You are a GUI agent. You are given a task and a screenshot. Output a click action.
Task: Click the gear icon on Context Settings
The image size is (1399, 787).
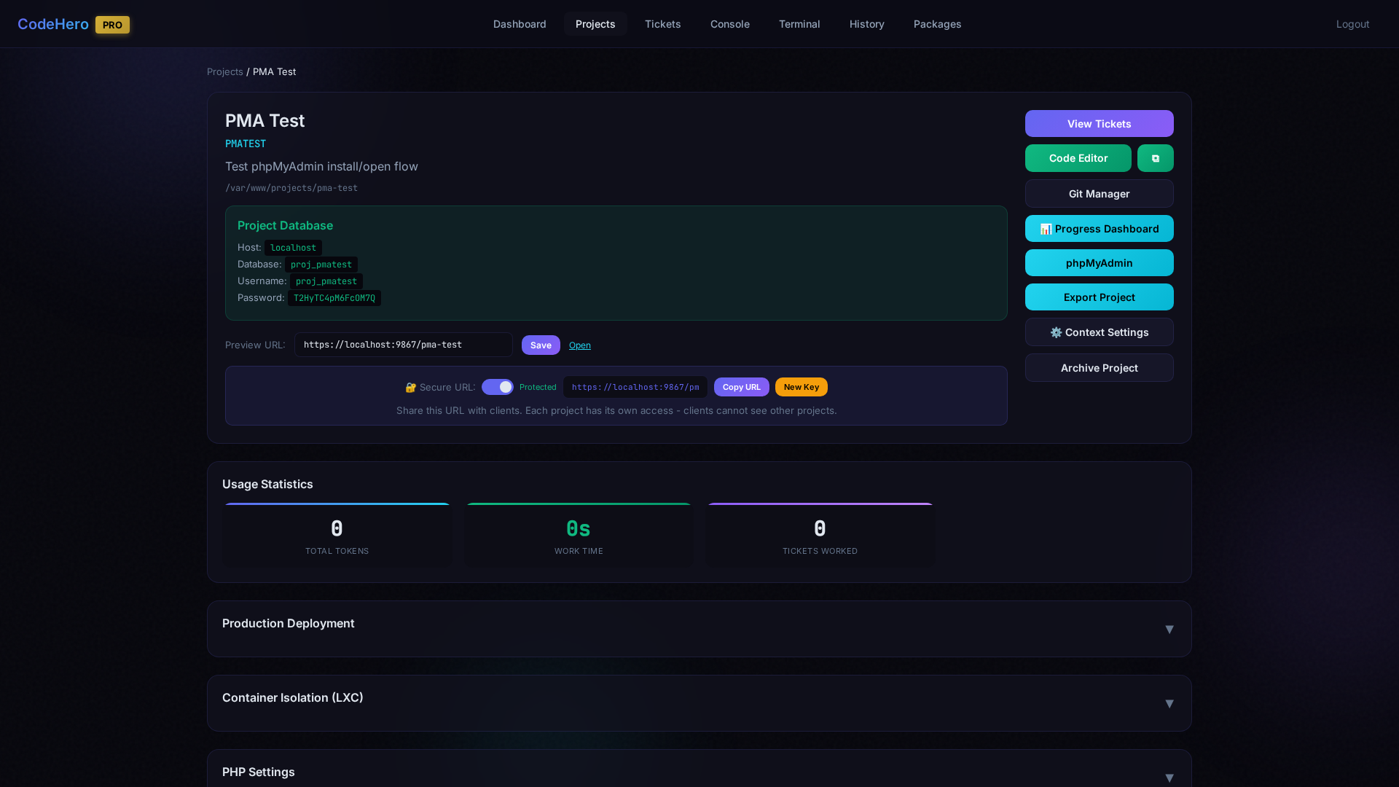[1056, 332]
